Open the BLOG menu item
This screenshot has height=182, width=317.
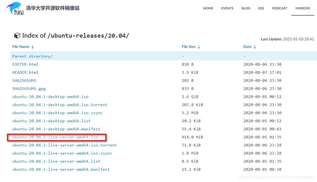pyautogui.click(x=246, y=8)
